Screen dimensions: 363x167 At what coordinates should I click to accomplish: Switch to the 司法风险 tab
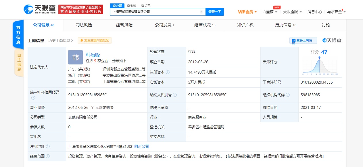tap(84, 25)
